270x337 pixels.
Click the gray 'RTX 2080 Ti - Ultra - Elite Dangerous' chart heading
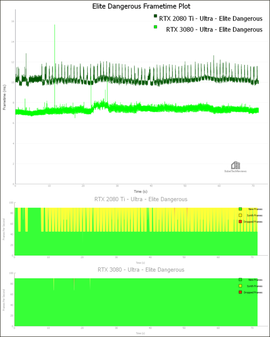click(x=141, y=199)
